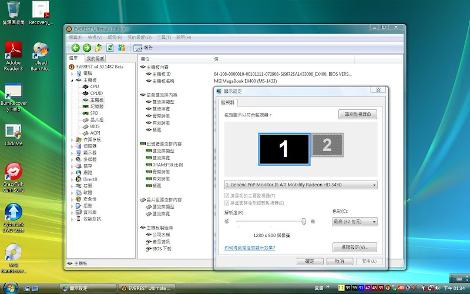Click the Windows Start orb
The height and width of the screenshot is (294, 470).
11,288
